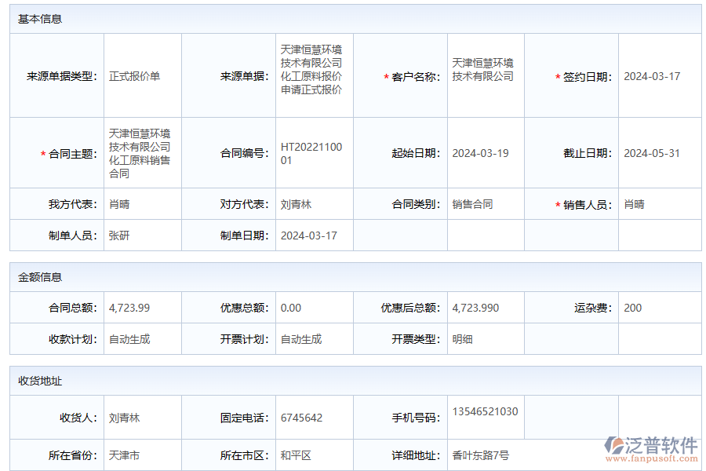
Task: Click the 销售人员 field showing 肖晴
Action: tap(632, 205)
